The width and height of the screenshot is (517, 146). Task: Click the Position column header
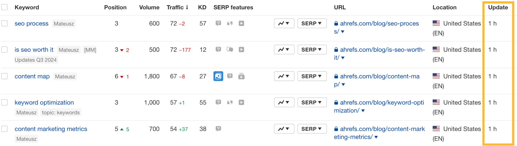coord(115,7)
